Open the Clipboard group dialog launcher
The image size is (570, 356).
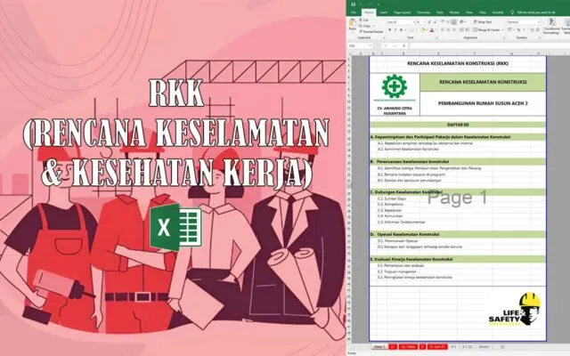384,37
